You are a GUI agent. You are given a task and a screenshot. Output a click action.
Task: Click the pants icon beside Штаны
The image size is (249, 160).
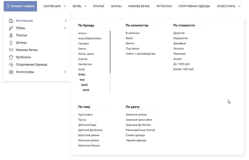click(11, 43)
